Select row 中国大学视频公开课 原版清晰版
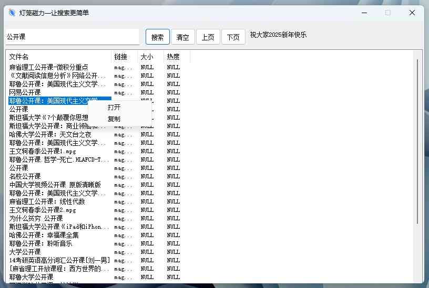This screenshot has height=288, width=429. (x=55, y=185)
